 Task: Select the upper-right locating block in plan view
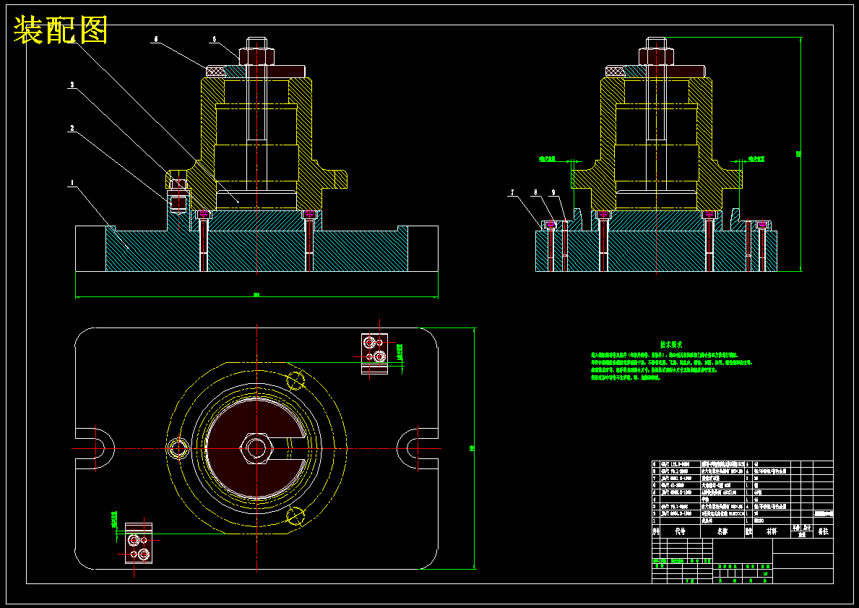point(375,353)
